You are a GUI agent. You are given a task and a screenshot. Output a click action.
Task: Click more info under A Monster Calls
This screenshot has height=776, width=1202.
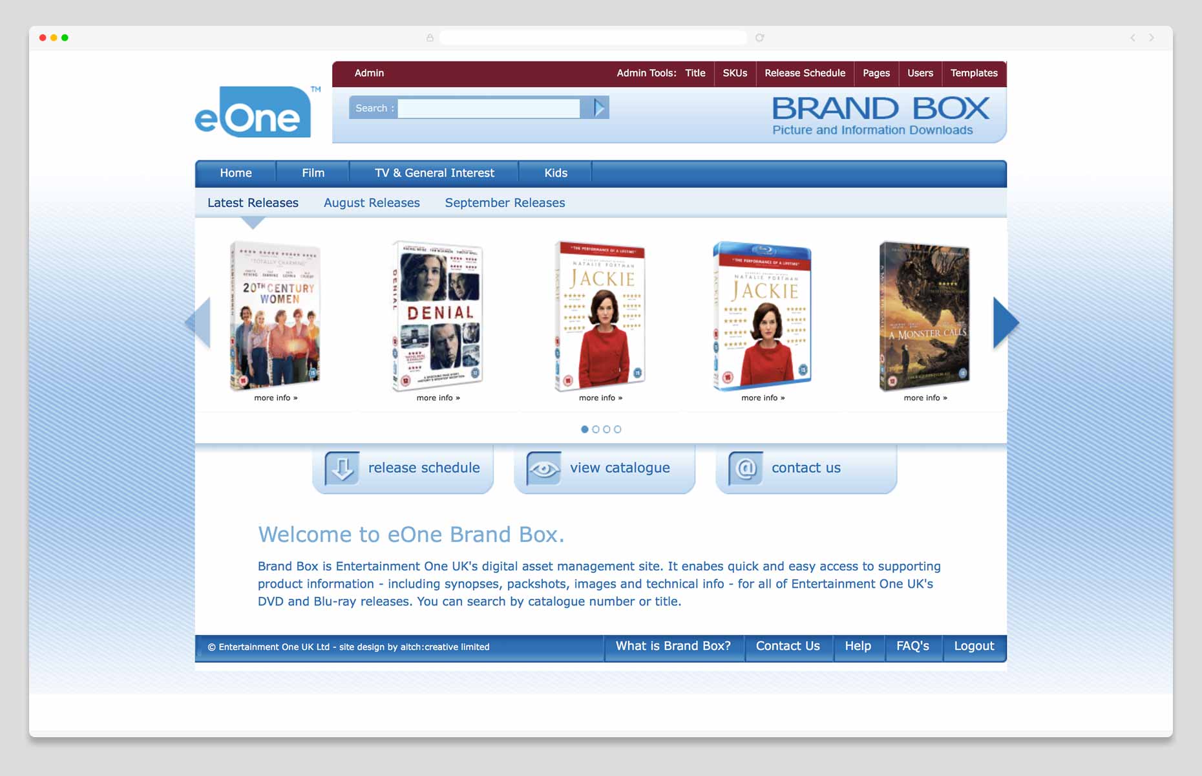coord(925,398)
